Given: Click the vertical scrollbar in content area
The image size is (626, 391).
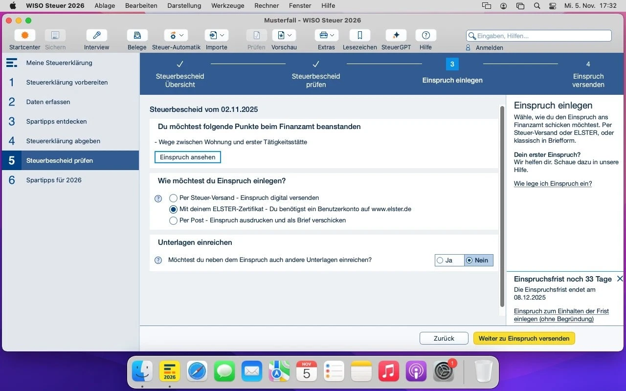Looking at the screenshot, I should point(502,205).
